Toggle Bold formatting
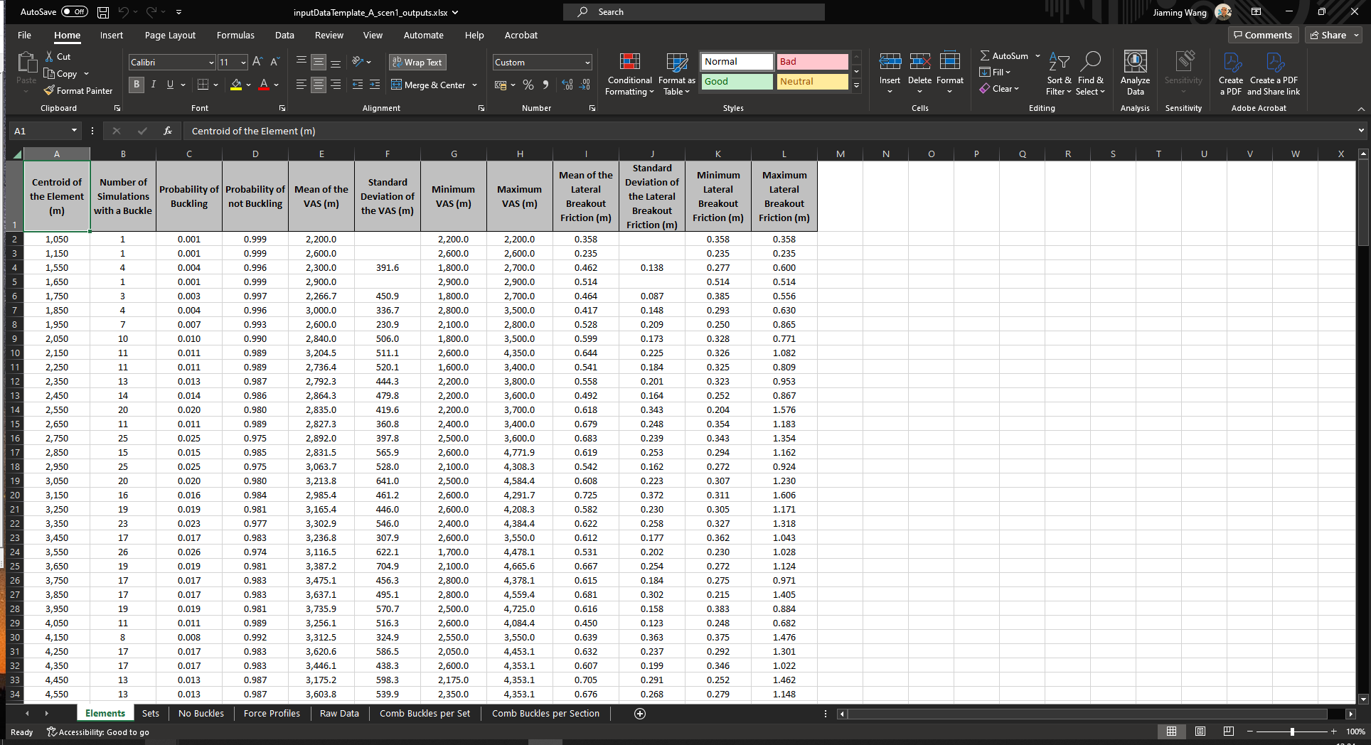 coord(137,85)
